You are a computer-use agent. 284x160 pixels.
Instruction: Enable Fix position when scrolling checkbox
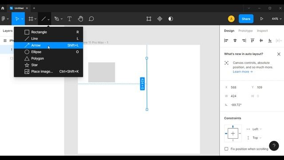click(x=226, y=149)
